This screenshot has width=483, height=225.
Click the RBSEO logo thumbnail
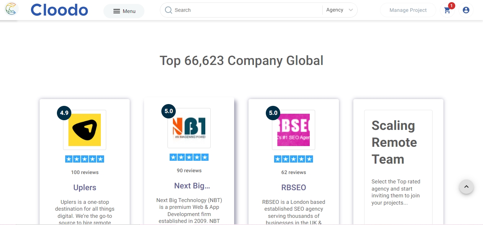[x=294, y=130]
